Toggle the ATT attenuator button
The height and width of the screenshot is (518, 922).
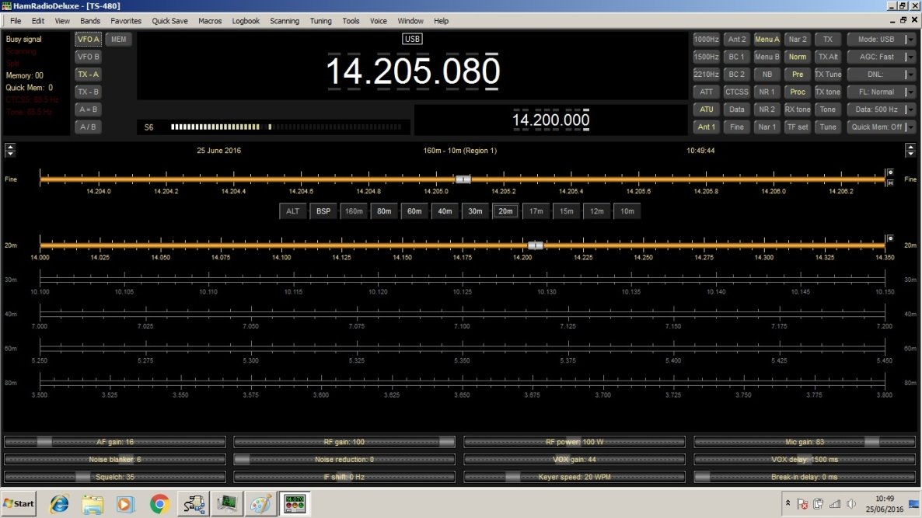pos(706,92)
